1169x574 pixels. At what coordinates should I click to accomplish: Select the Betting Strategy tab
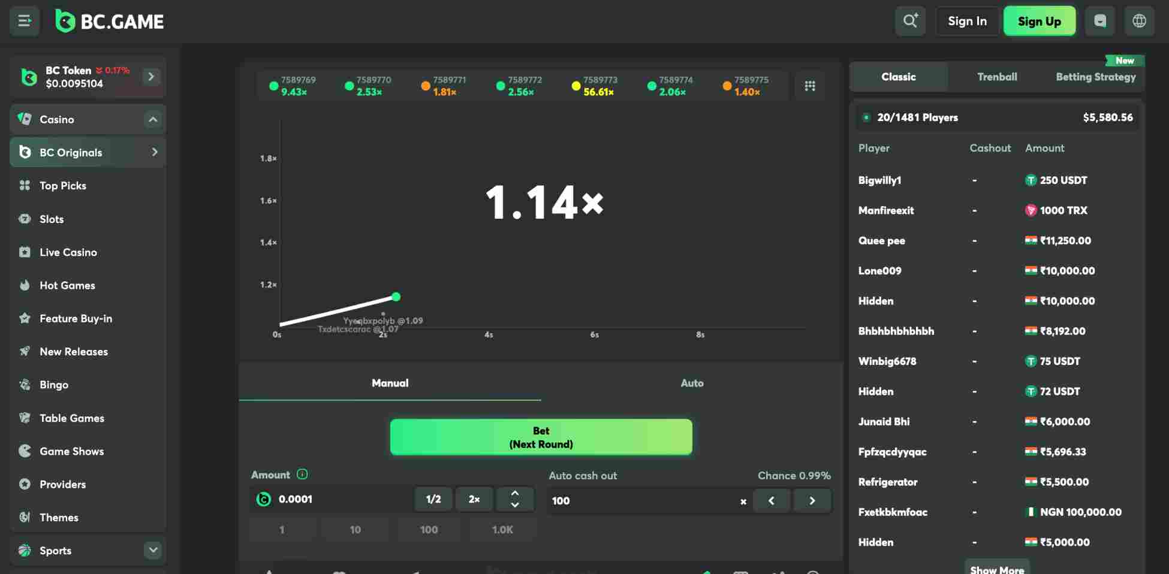[x=1095, y=77]
